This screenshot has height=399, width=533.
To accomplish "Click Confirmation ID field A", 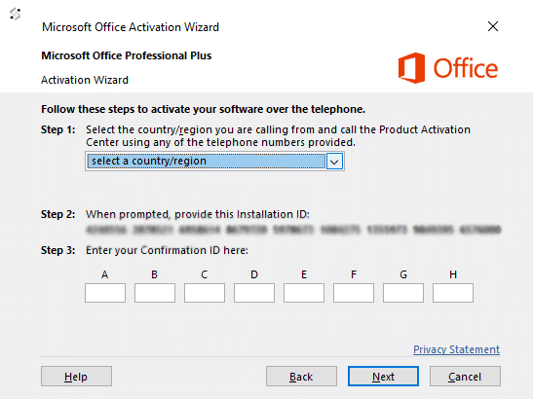I will click(x=105, y=293).
